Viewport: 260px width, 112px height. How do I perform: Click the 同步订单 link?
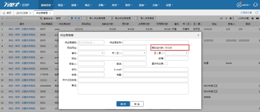pyautogui.click(x=246, y=13)
